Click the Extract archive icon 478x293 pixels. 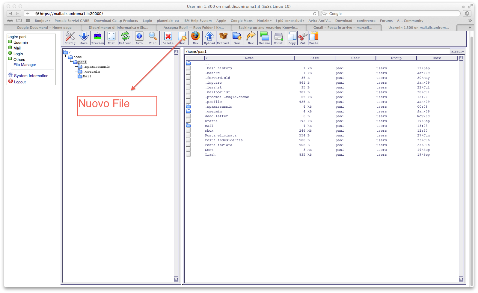pos(223,38)
